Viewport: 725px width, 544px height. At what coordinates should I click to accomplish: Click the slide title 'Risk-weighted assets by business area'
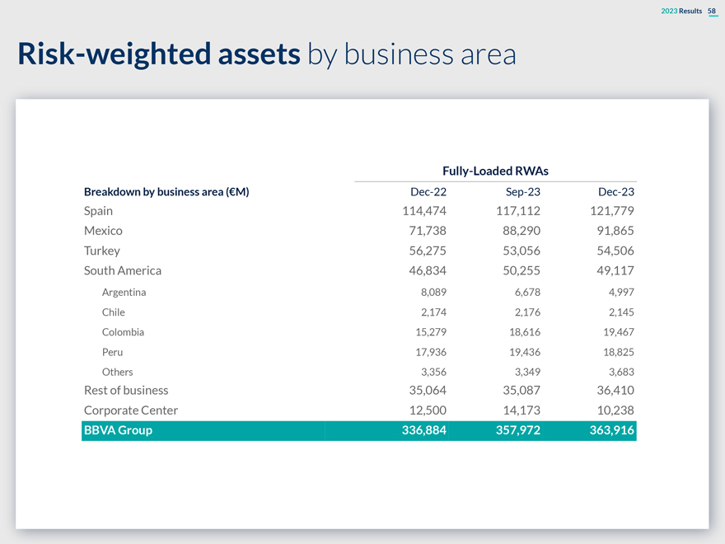coord(267,54)
